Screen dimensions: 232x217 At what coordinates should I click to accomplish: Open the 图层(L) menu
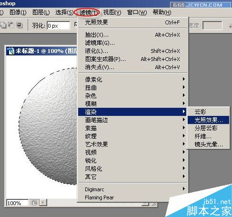tap(41, 12)
